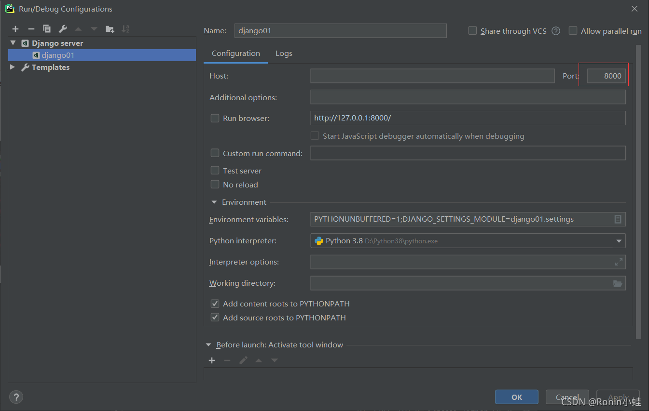Click in Name field django01
Screen dimensions: 649x411
pos(340,31)
